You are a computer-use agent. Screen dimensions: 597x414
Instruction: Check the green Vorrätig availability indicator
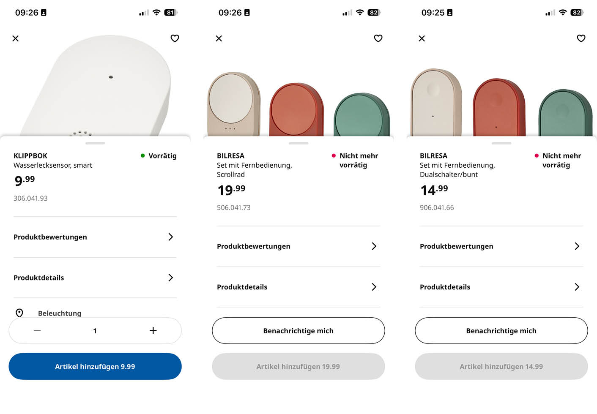click(x=142, y=155)
